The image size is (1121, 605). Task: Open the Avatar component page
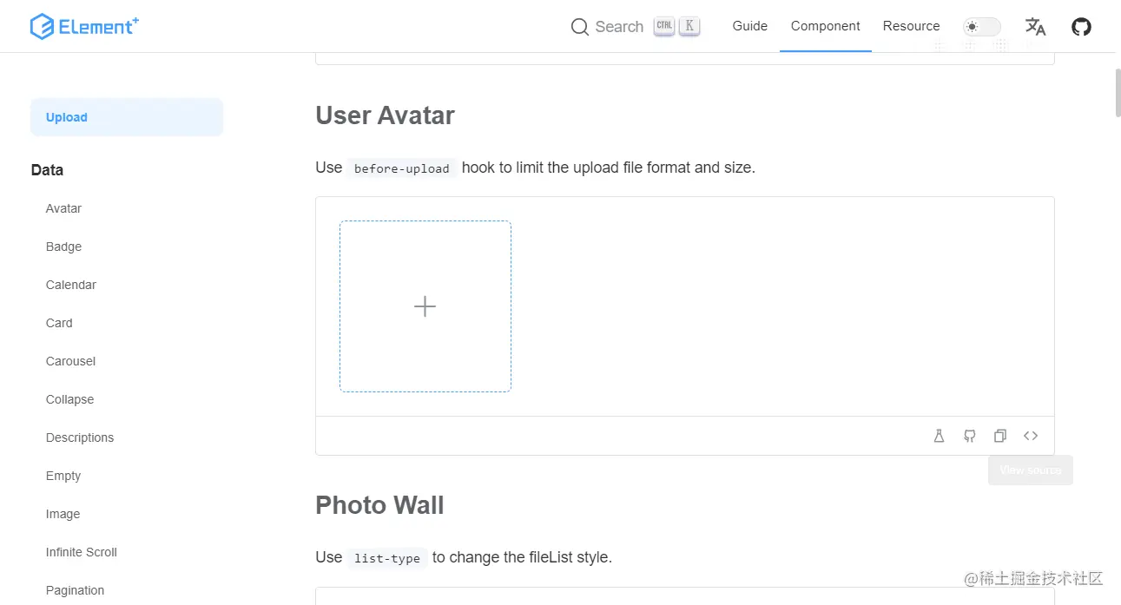63,208
